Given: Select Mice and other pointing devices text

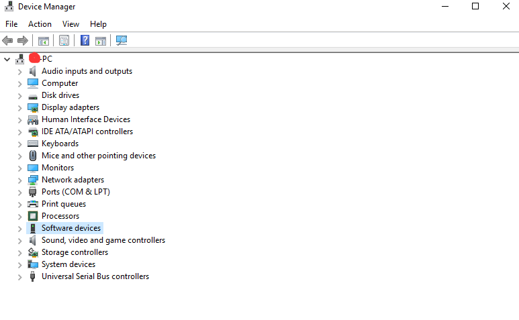Looking at the screenshot, I should 99,156.
